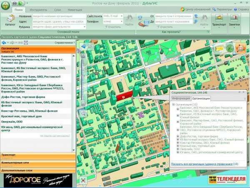Open Как проехать group dialog launcher
The height and width of the screenshot is (188, 250).
coord(208,32)
